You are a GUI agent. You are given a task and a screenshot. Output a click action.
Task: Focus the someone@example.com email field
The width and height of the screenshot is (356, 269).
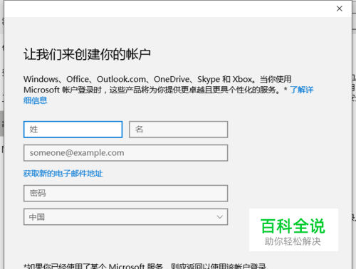click(125, 153)
